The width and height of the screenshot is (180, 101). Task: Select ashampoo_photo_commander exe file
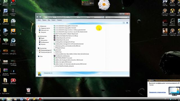pos(67,46)
